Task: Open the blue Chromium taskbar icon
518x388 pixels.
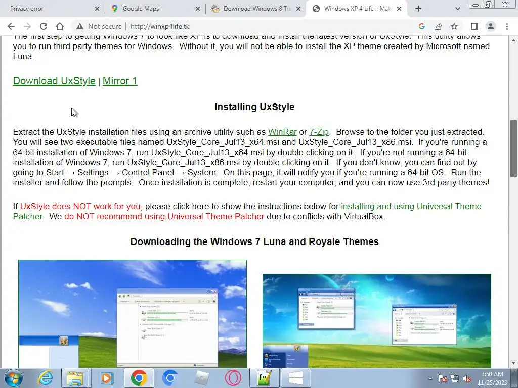Action: (170, 378)
